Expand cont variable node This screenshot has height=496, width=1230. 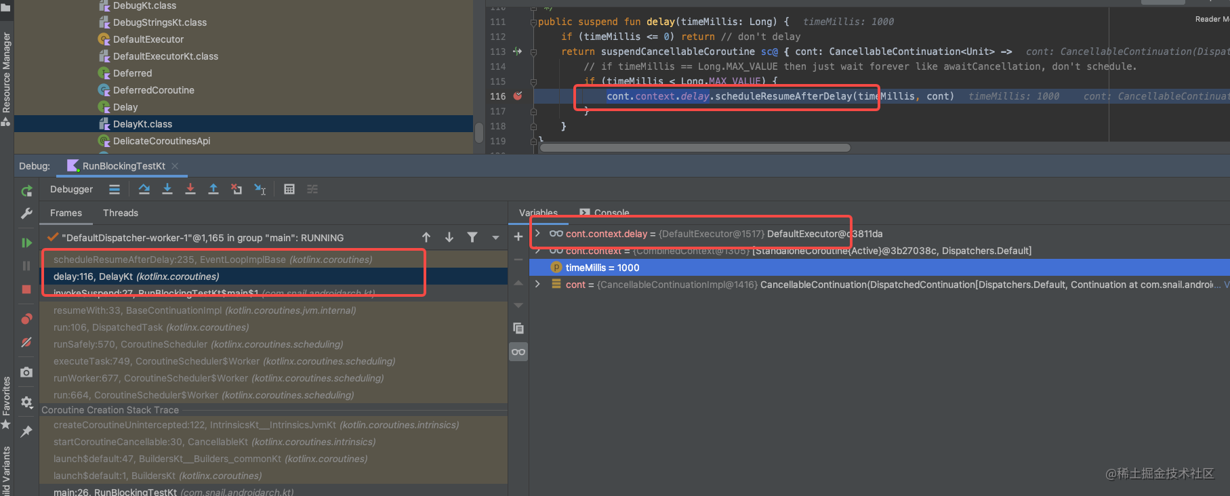point(537,285)
